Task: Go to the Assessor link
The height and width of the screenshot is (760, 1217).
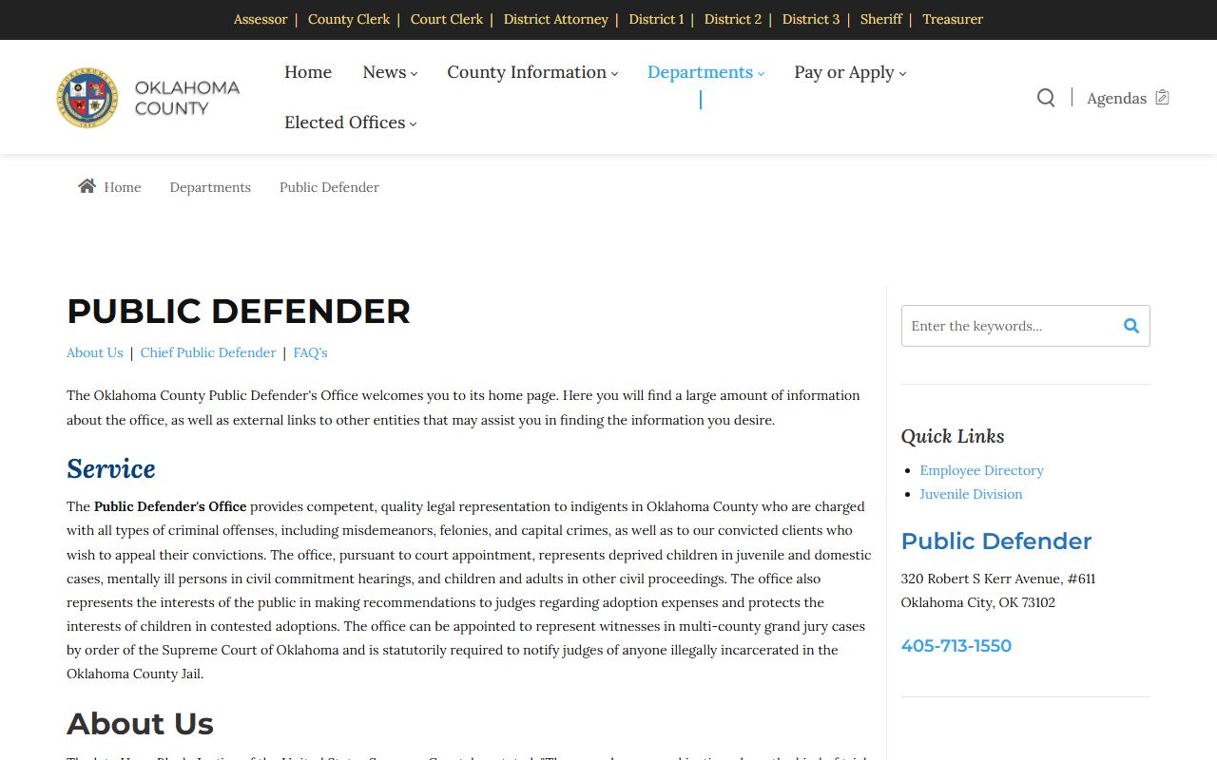Action: click(261, 19)
